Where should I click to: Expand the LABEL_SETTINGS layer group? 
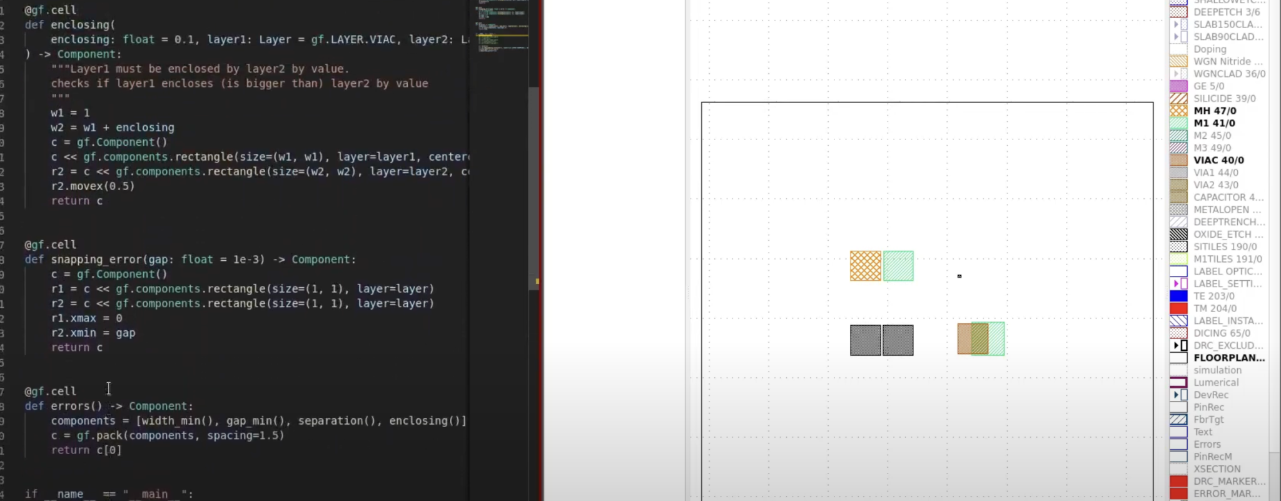(1176, 284)
